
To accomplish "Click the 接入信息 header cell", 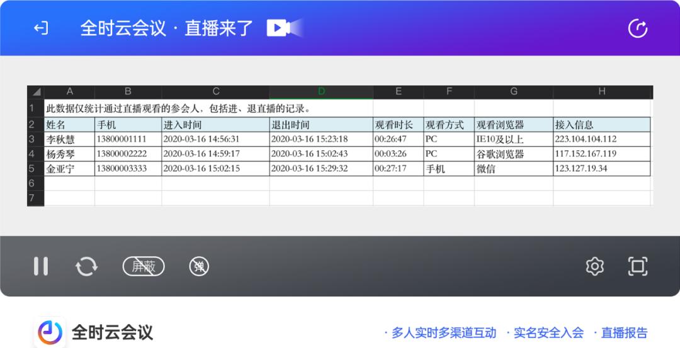I will click(x=602, y=124).
